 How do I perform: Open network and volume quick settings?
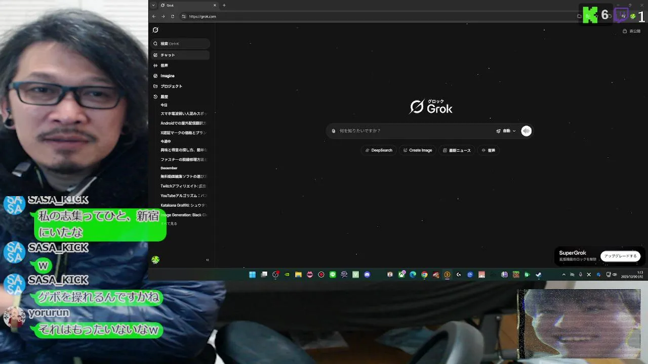[x=611, y=275]
